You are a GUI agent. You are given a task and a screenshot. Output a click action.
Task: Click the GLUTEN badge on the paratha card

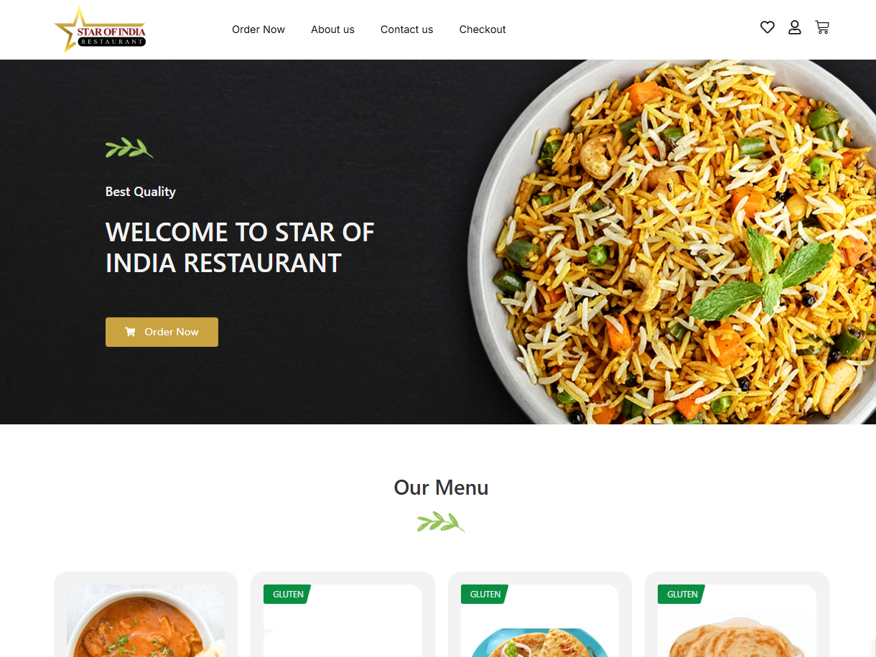click(681, 594)
